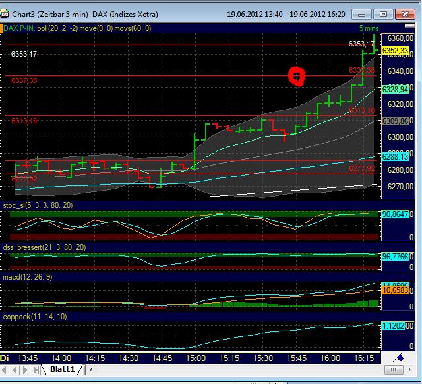422x384 pixels.
Task: Click the left-side 6337,35 level label
Action: (x=24, y=80)
